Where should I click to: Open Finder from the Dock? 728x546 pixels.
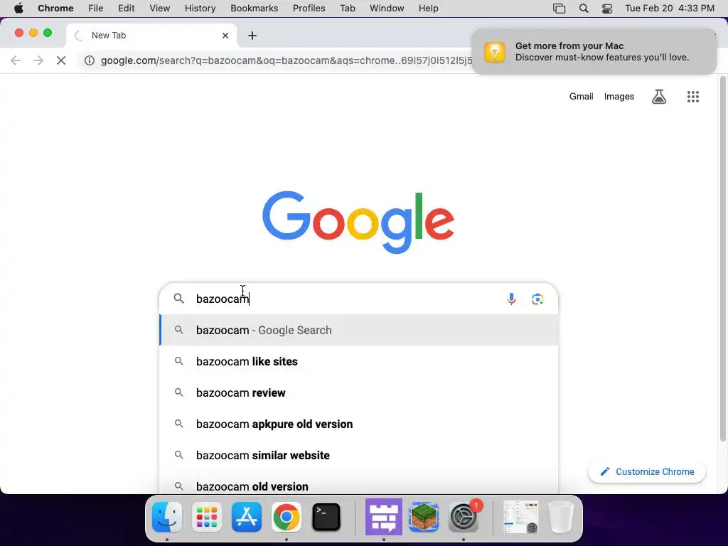point(167,517)
